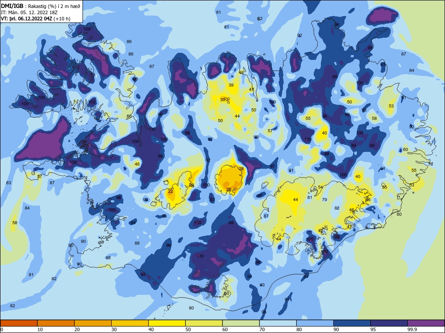Click legend tick label '90'
Screen dimensions: 445x333
(336, 329)
